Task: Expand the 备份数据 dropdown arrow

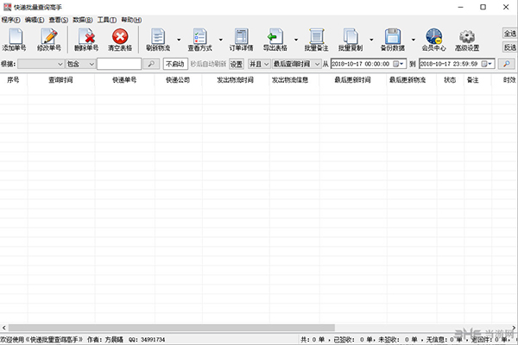Action: [414, 40]
